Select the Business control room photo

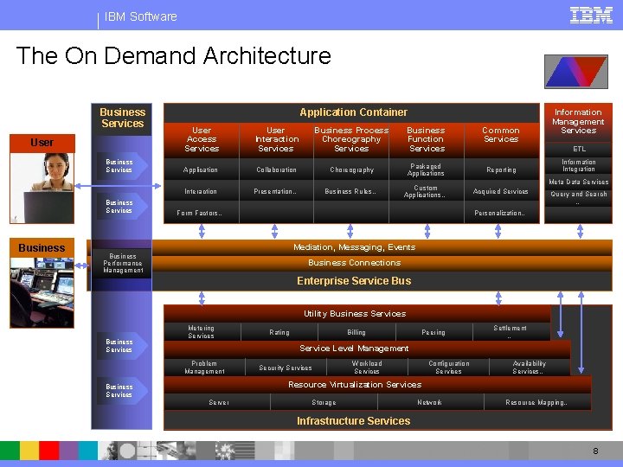pos(42,292)
